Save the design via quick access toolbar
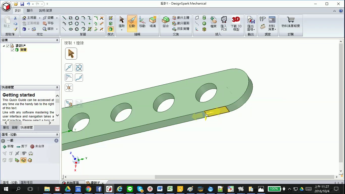 (x=22, y=4)
